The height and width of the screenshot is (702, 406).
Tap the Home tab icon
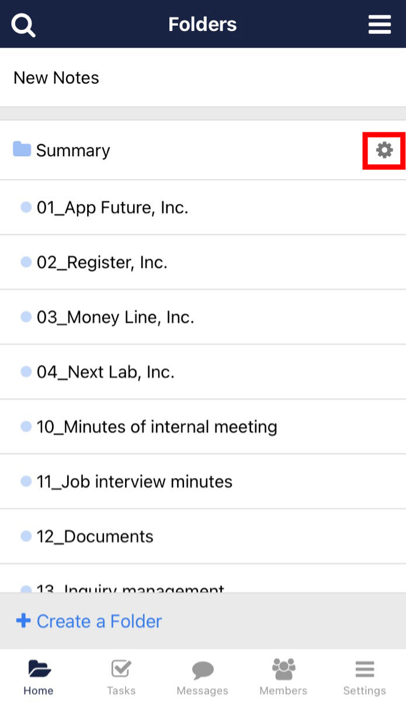[x=39, y=669]
